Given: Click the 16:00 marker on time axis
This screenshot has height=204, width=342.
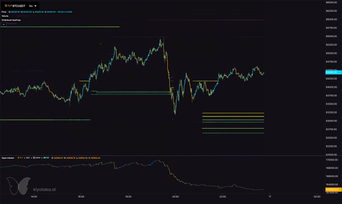Looking at the screenshot, I should click(x=80, y=197).
